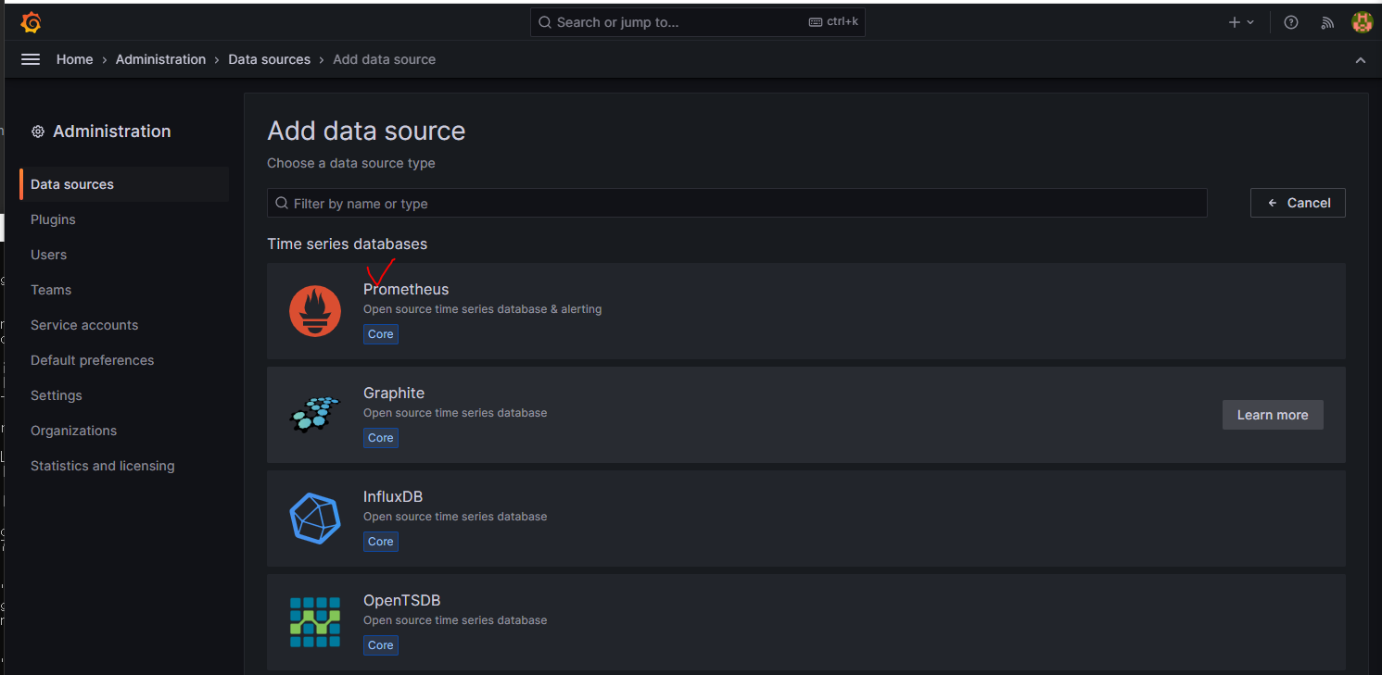This screenshot has width=1382, height=675.
Task: Go to Data sources breadcrumb
Action: coord(270,59)
